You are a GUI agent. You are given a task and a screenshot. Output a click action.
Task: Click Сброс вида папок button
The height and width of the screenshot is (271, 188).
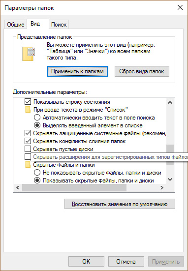pos(142,71)
